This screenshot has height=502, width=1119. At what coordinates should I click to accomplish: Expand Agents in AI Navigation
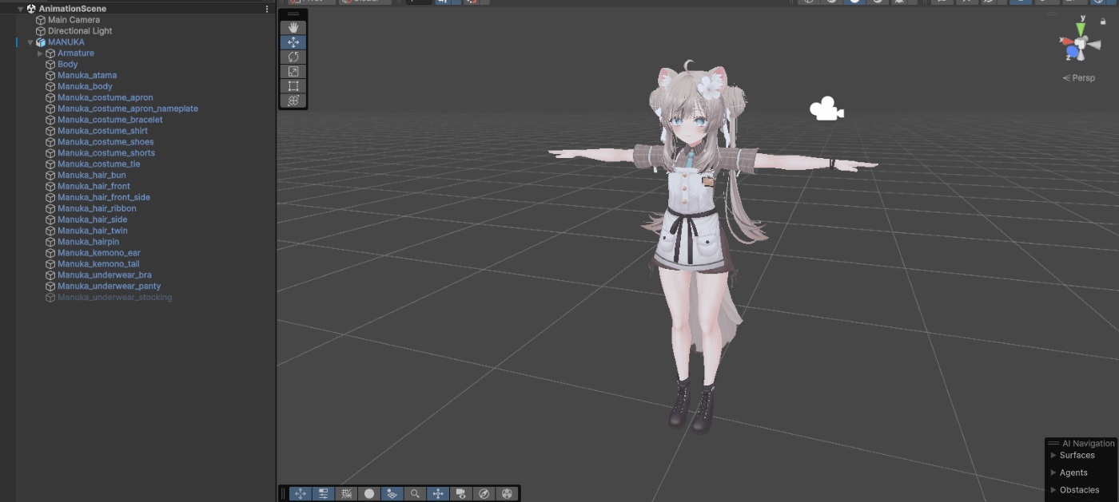1053,472
